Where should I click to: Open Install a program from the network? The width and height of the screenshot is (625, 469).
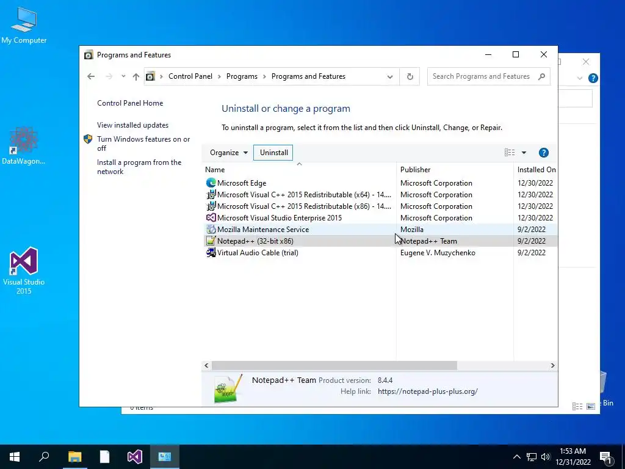pyautogui.click(x=139, y=167)
